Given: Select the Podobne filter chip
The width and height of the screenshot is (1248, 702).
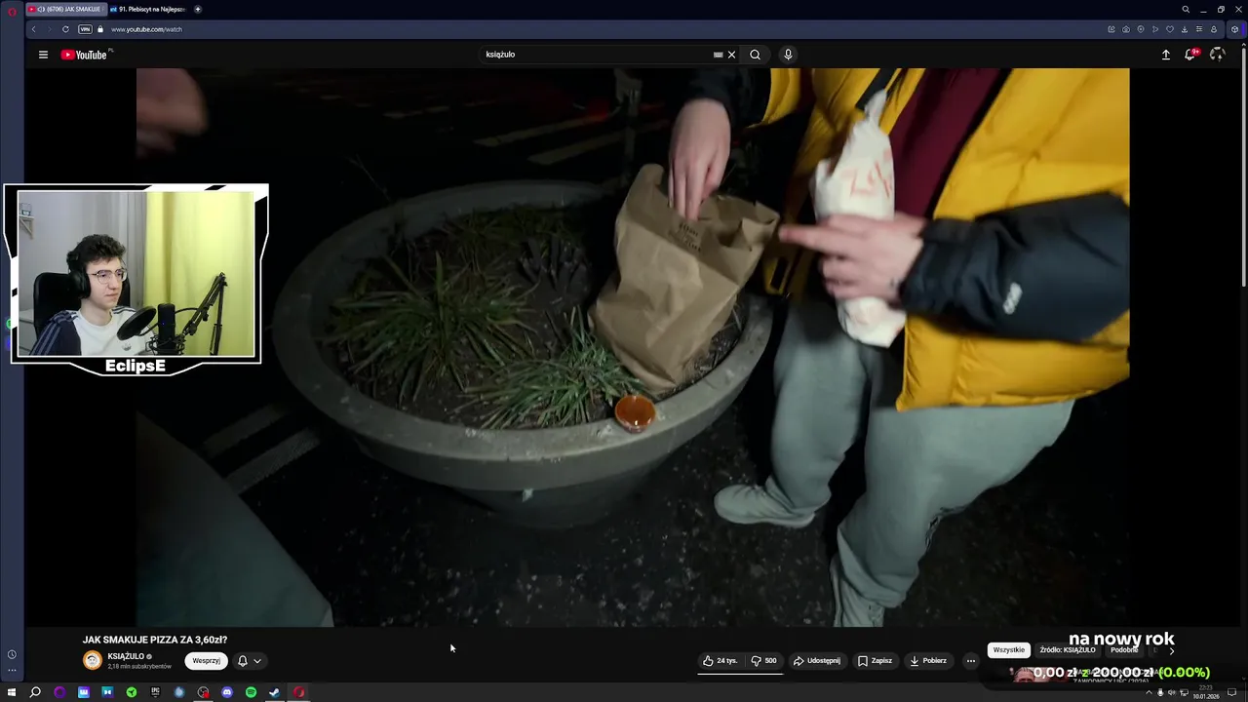Looking at the screenshot, I should point(1124,649).
